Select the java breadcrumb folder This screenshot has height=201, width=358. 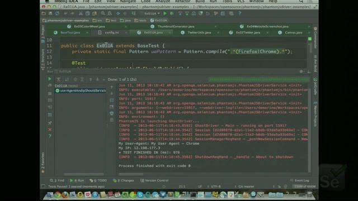click(125, 20)
